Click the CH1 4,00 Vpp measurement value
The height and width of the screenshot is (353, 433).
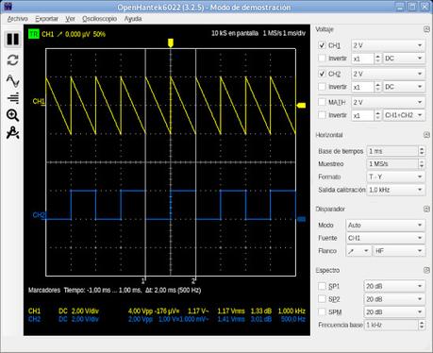(141, 311)
